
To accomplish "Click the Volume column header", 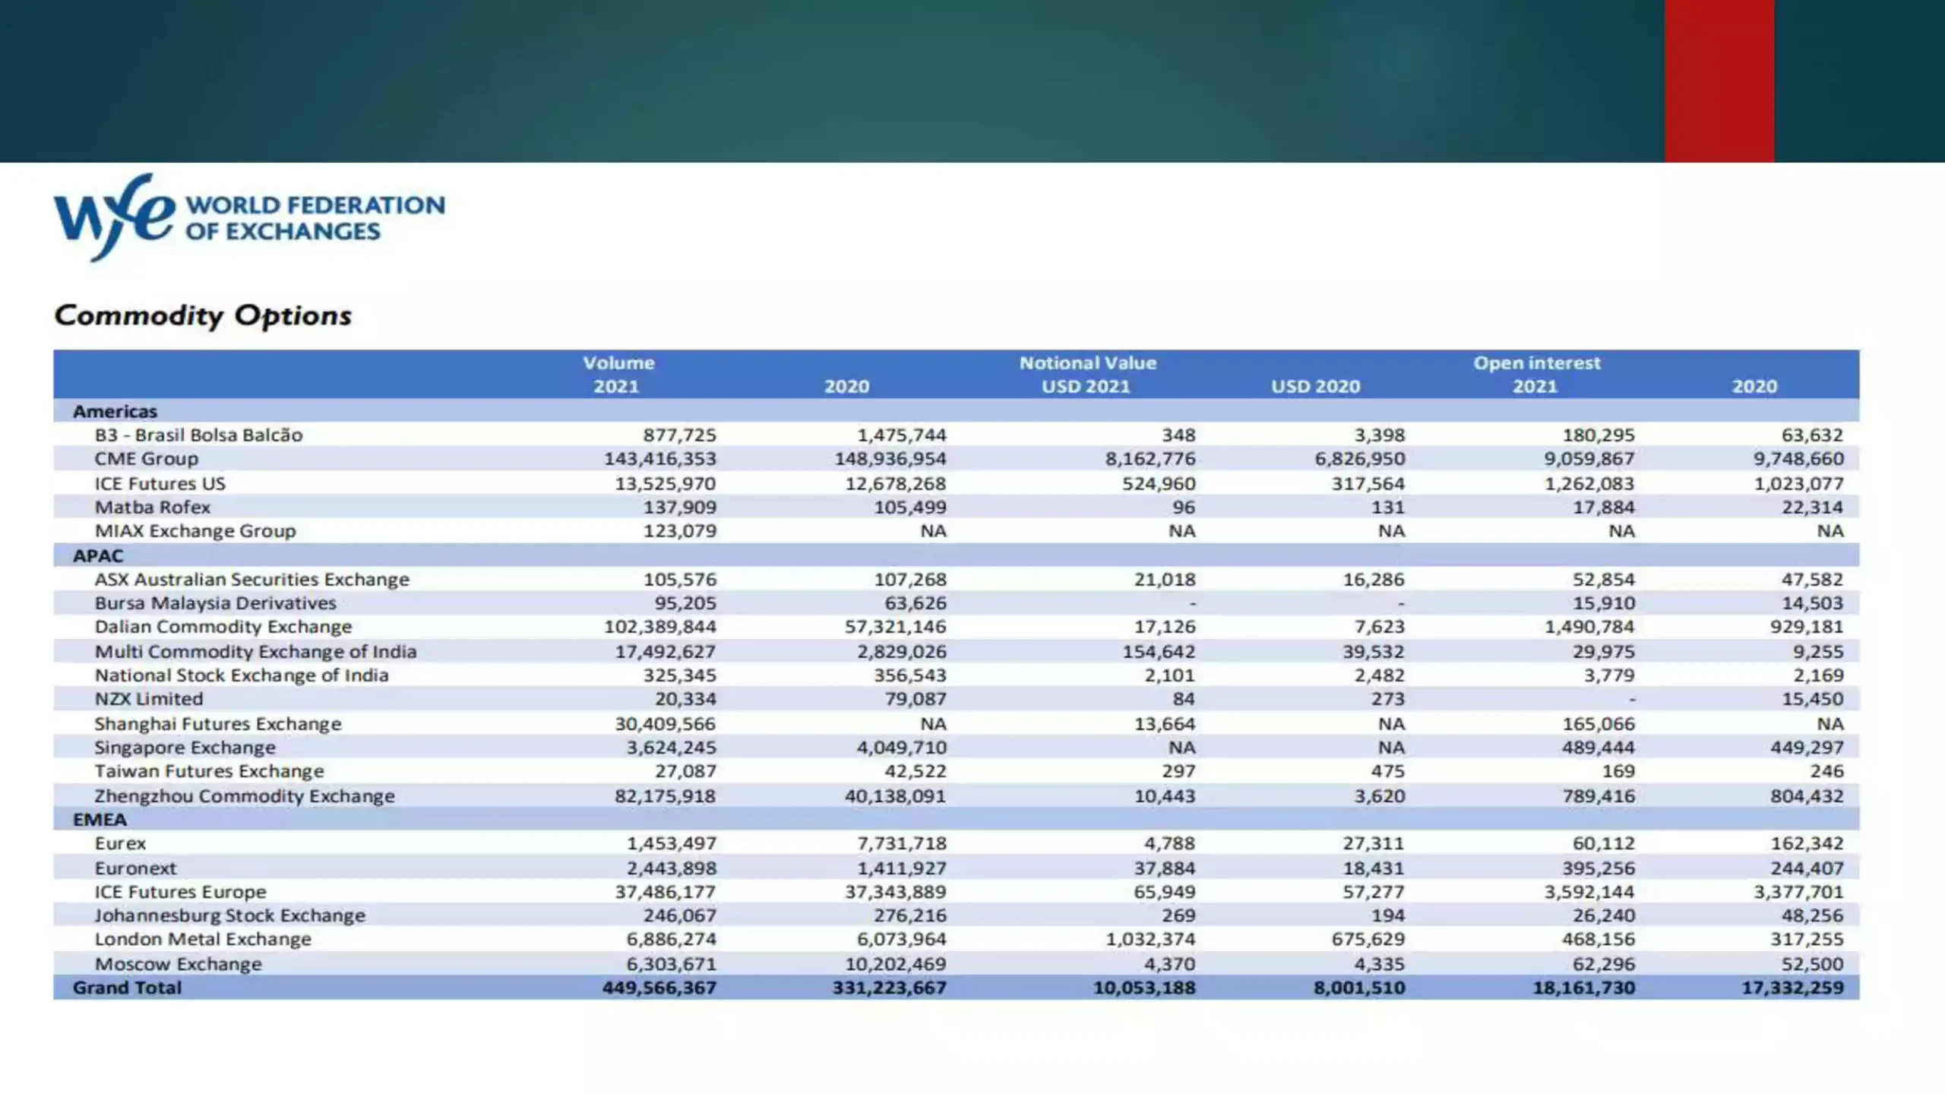I will pyautogui.click(x=618, y=363).
